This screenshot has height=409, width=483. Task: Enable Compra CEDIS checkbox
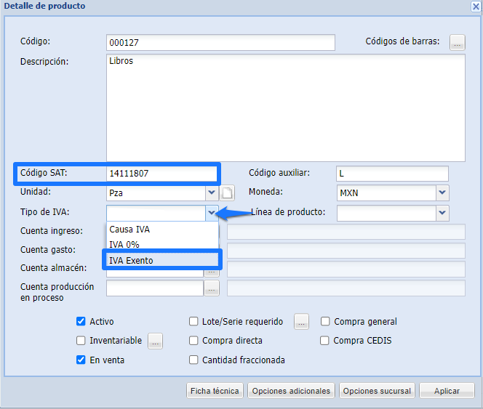325,341
